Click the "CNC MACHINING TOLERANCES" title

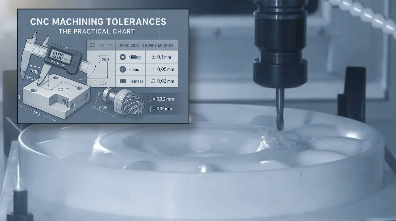98,22
